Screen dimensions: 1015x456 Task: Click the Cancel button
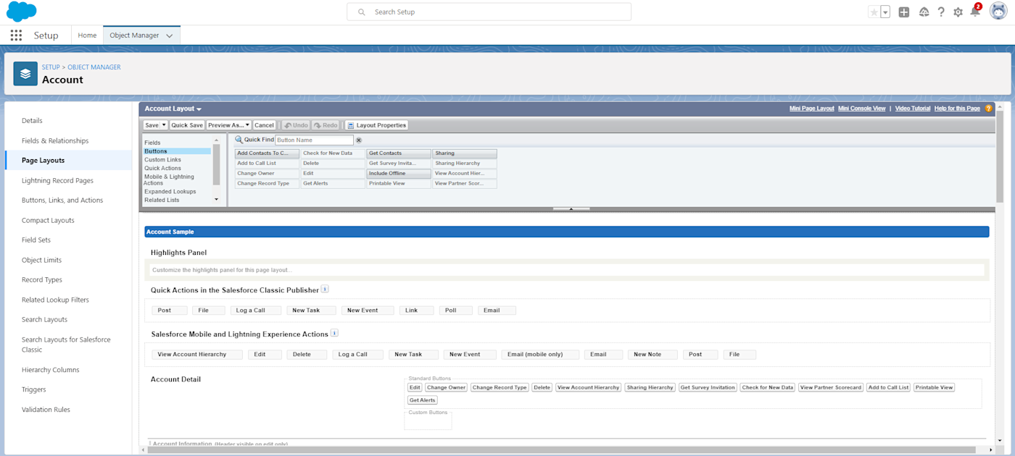pos(264,125)
